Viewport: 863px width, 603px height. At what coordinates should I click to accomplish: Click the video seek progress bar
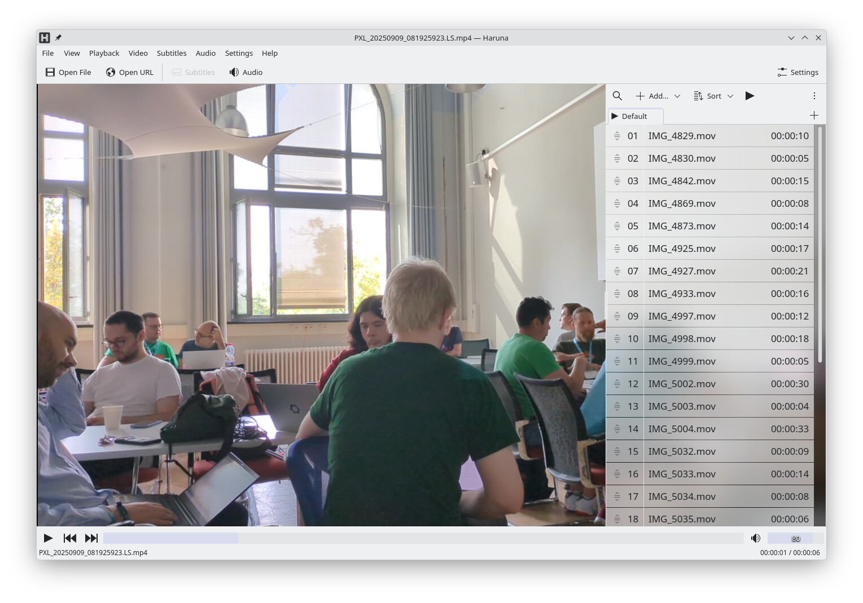click(x=423, y=538)
